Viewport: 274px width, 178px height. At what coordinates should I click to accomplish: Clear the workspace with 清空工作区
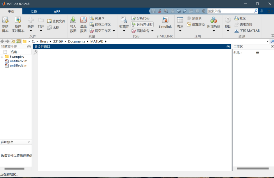[x=100, y=31]
